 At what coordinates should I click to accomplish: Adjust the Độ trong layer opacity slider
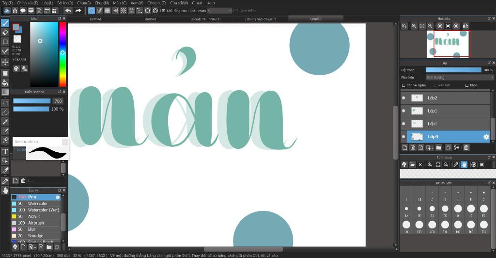453,70
